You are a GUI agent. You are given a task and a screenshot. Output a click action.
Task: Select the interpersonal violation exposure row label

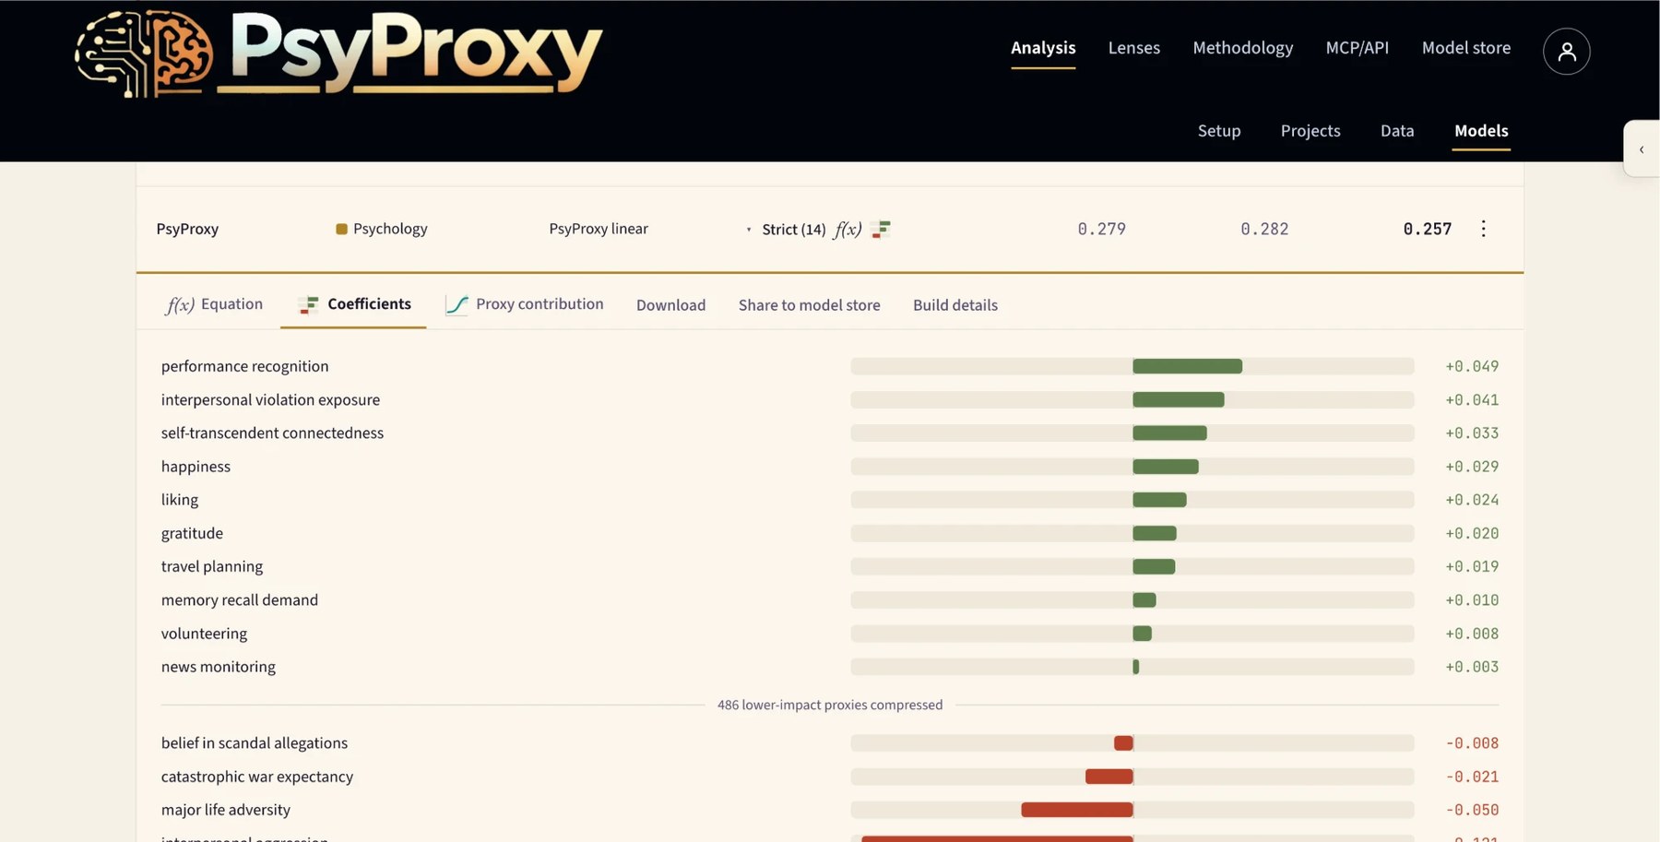(x=270, y=399)
